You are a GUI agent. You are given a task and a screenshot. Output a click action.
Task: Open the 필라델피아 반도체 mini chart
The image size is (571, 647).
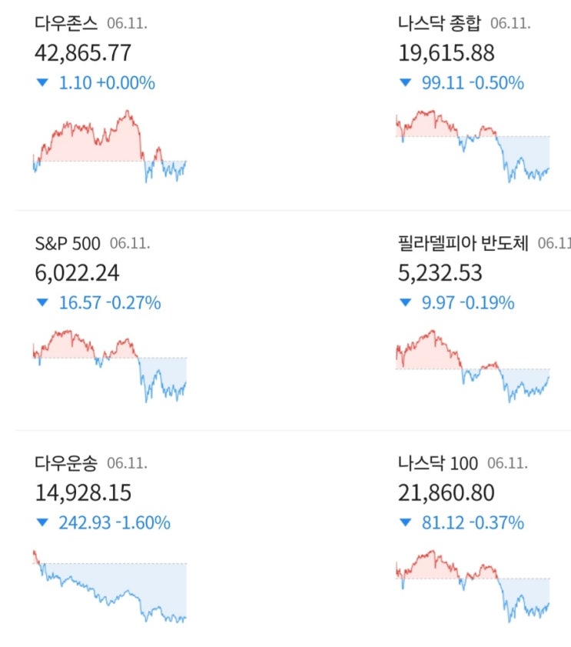tap(473, 365)
